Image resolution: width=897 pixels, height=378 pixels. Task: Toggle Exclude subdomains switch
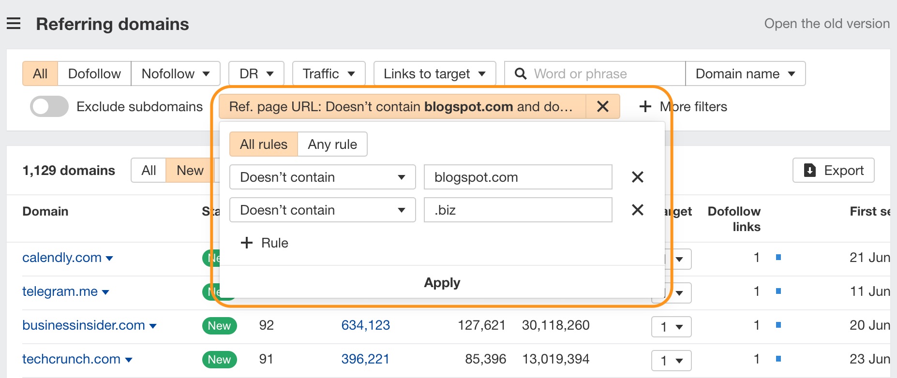(x=49, y=106)
